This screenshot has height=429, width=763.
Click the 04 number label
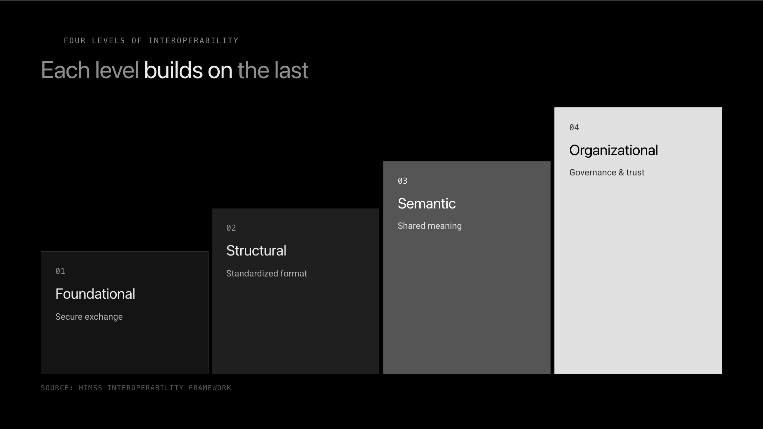point(574,127)
